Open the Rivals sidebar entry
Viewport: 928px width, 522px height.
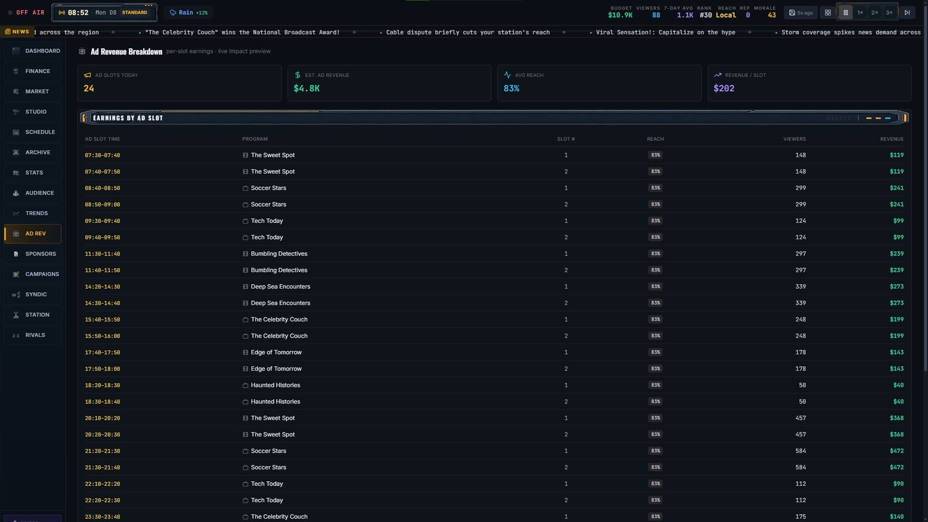[x=33, y=335]
